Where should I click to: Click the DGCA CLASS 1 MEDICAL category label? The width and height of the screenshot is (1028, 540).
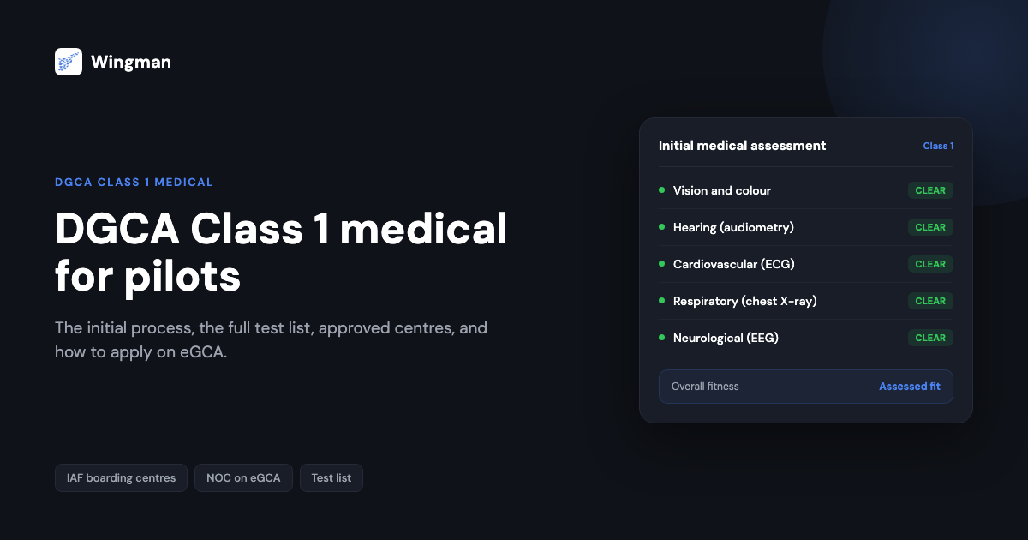[134, 183]
